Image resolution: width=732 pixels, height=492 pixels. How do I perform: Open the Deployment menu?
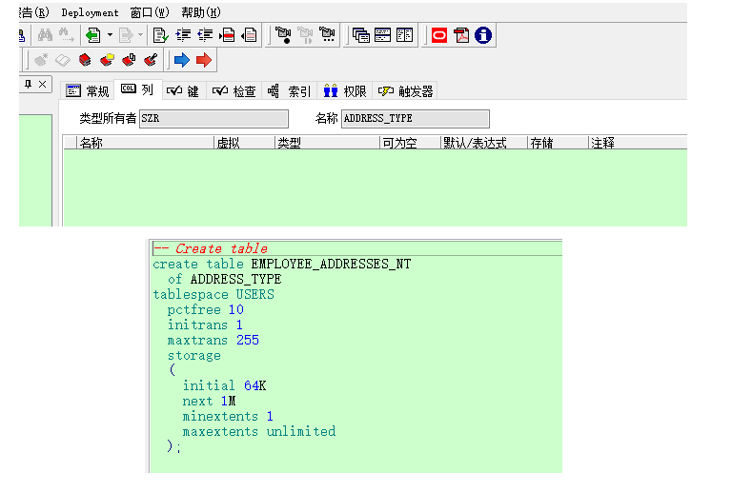point(90,12)
